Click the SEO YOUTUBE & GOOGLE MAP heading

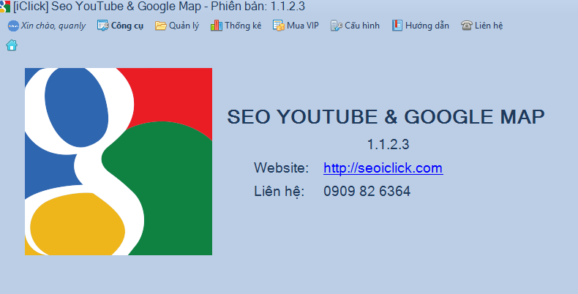point(386,117)
